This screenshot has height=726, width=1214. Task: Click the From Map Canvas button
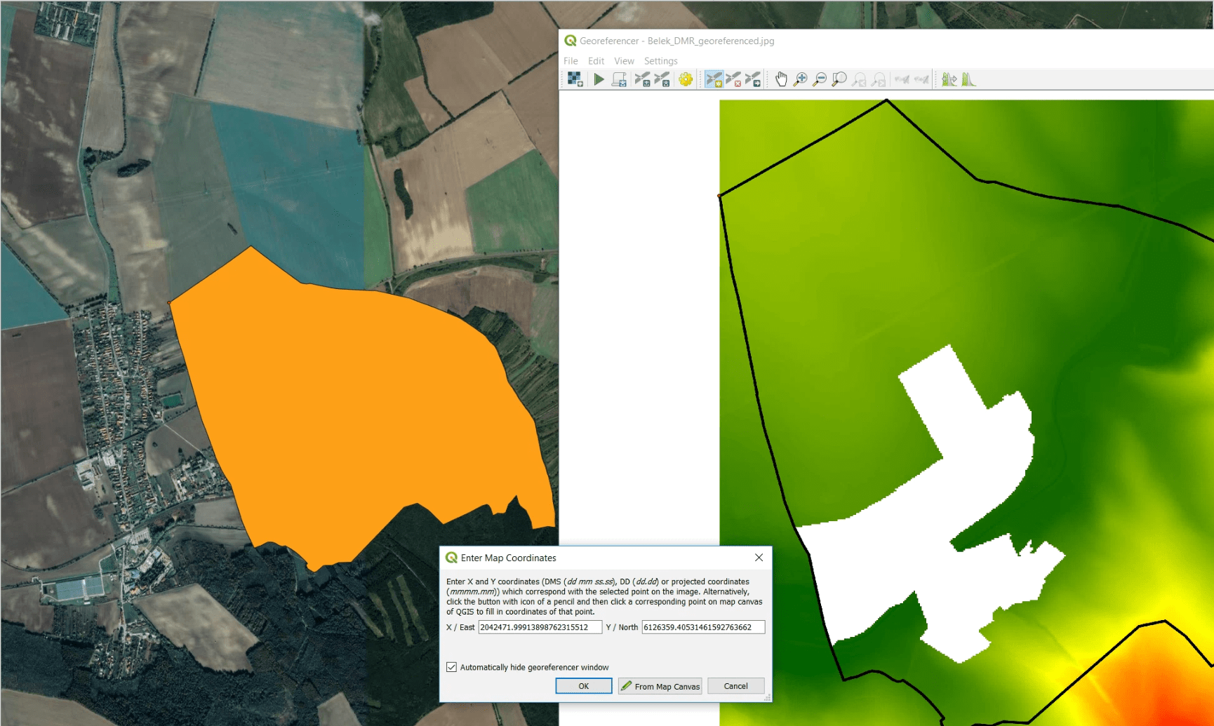(x=660, y=686)
